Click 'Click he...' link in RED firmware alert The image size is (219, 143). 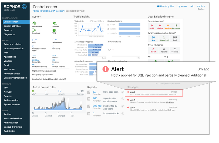click(171, 110)
